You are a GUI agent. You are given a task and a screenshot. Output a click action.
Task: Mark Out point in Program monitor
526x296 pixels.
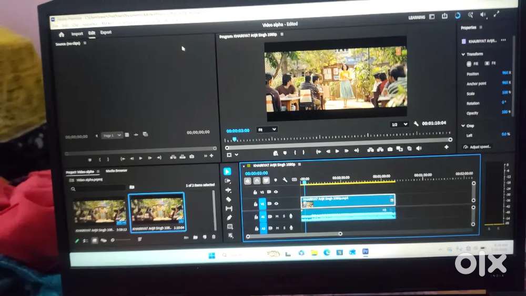[304, 152]
